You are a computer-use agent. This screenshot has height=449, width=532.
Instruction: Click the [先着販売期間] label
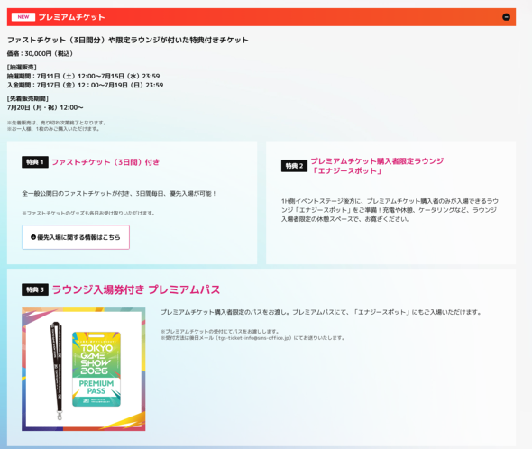[x=28, y=98]
